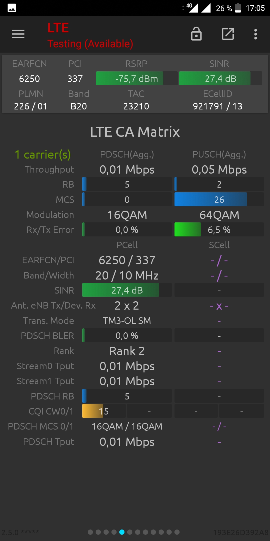Tap the Tx Error 6,5 % green bar
This screenshot has width=270, height=541.
tap(219, 230)
